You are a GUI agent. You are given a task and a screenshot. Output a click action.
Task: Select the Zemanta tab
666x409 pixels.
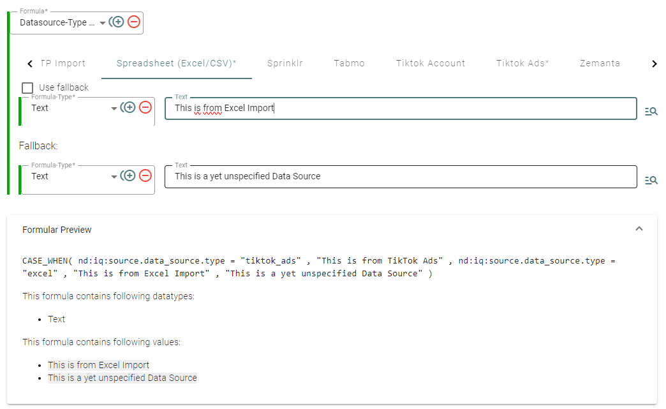coord(600,63)
